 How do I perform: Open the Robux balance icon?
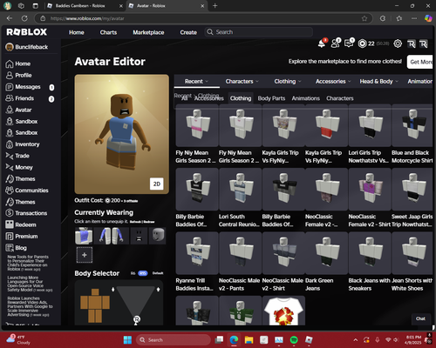362,43
